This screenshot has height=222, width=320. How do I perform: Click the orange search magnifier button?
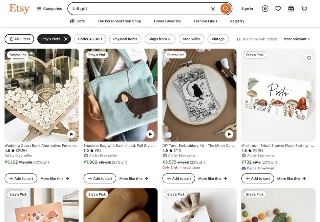[226, 9]
